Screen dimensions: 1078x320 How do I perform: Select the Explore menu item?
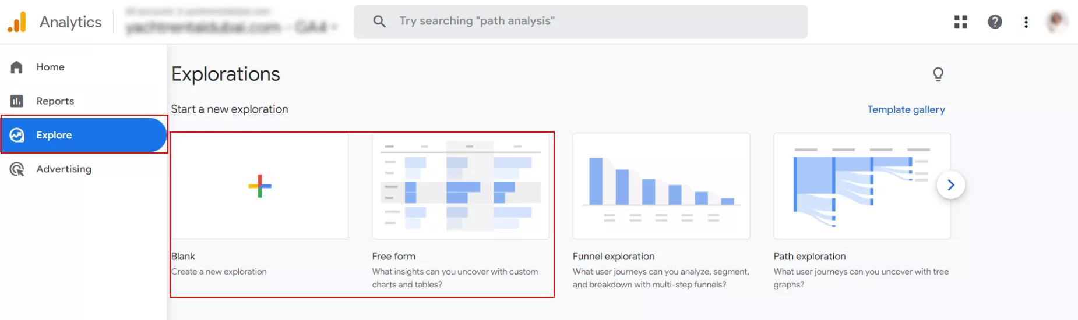coord(84,135)
